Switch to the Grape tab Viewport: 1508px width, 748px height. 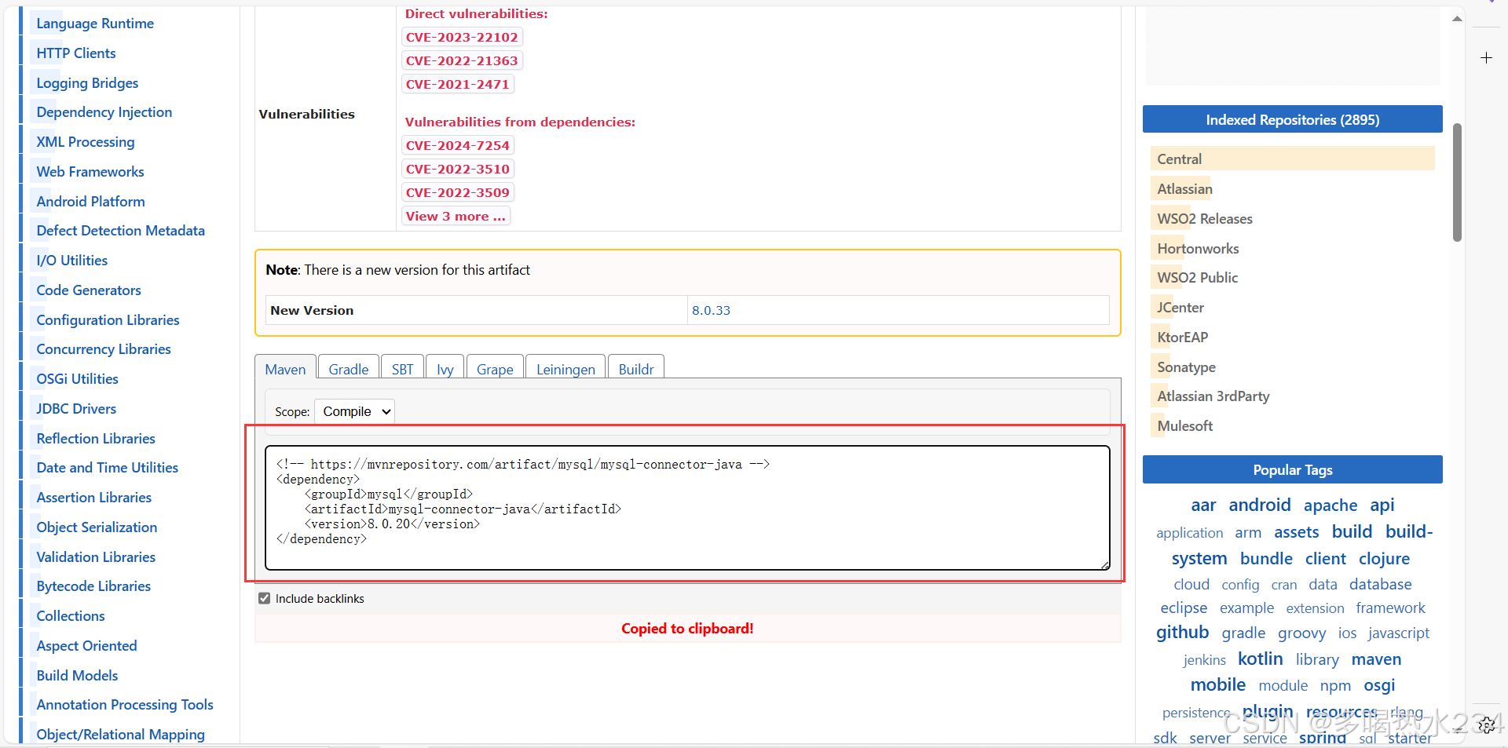click(x=495, y=369)
